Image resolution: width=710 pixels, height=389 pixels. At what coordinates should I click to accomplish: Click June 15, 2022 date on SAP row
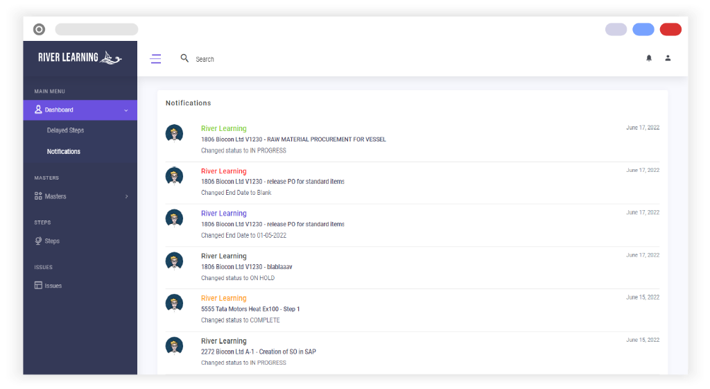pos(643,340)
